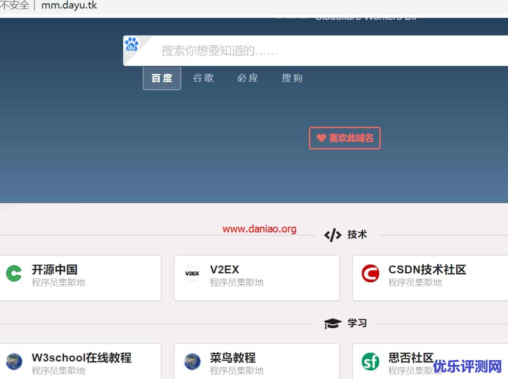Switch to the 谷歌 search tab
Screen dimensions: 508x379
[x=203, y=78]
